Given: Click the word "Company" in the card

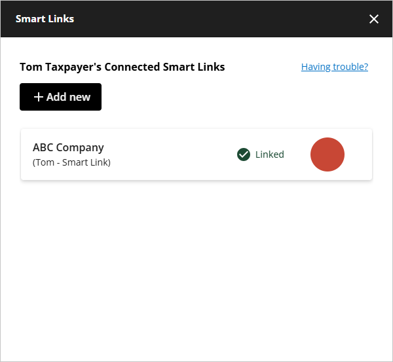Looking at the screenshot, I should pos(80,147).
